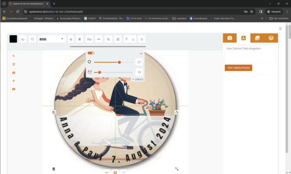
Task: Toggle underline text formatting
Action: coord(71,39)
